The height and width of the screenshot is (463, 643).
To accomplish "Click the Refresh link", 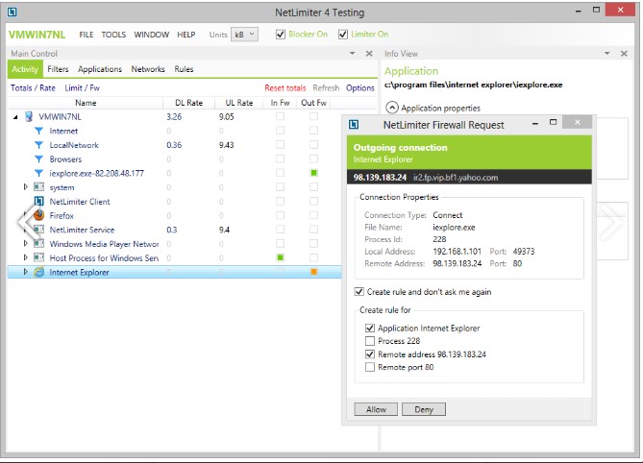I will click(326, 87).
